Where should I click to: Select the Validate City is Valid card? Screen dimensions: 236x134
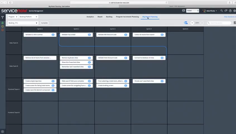(x=76, y=35)
